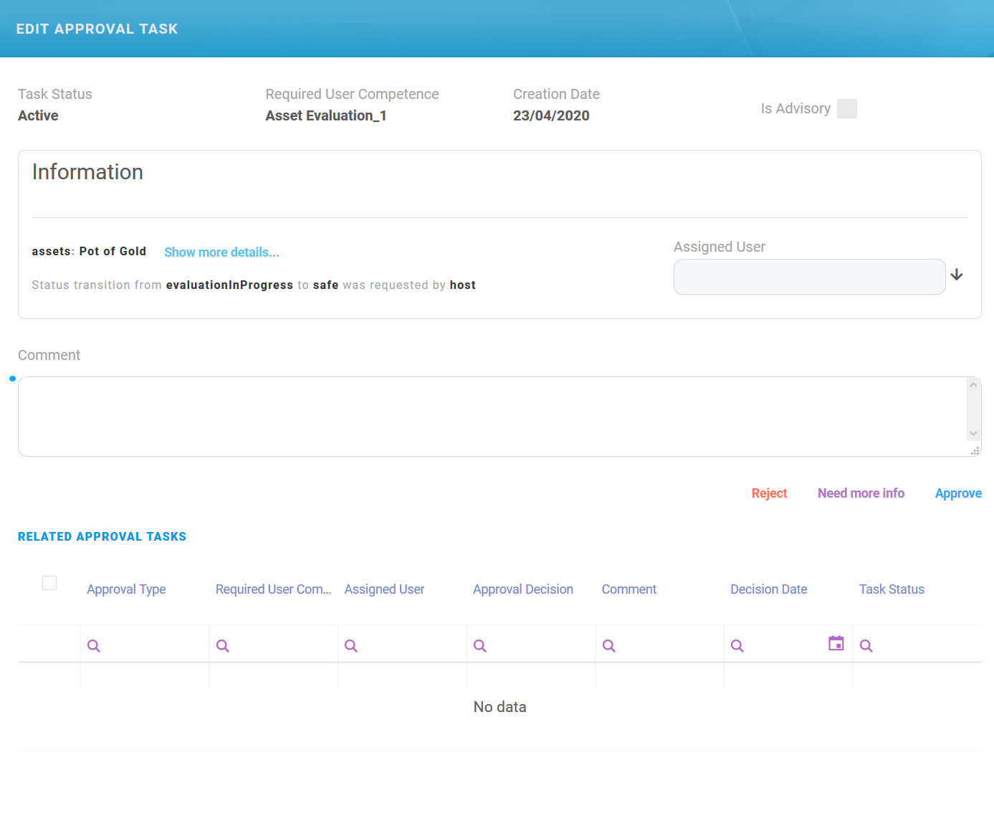Open the Decision Date calendar picker icon
The width and height of the screenshot is (994, 821).
point(836,643)
